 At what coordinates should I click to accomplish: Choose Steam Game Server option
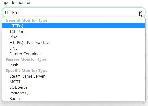coord(74,76)
